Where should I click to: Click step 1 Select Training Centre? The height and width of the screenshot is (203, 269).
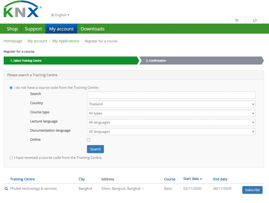tap(71, 61)
